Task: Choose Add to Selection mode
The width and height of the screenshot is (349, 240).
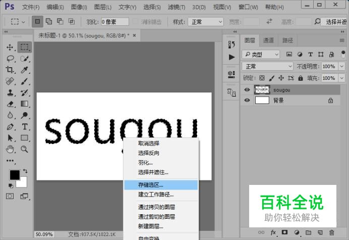Action: [x=49, y=22]
